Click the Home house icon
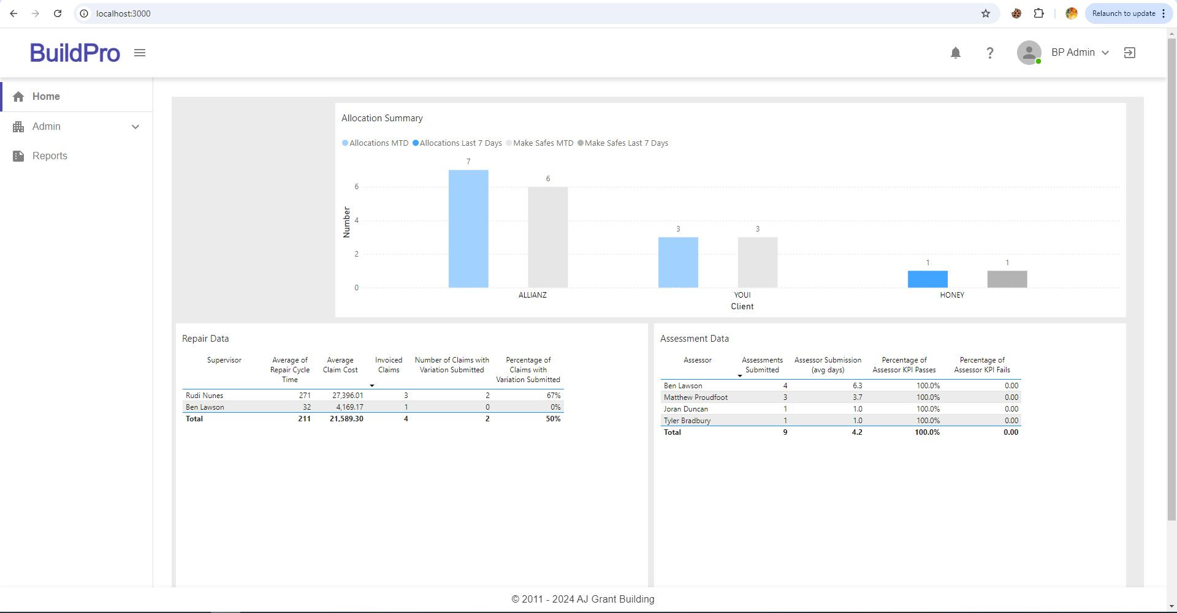This screenshot has width=1177, height=613. [18, 97]
